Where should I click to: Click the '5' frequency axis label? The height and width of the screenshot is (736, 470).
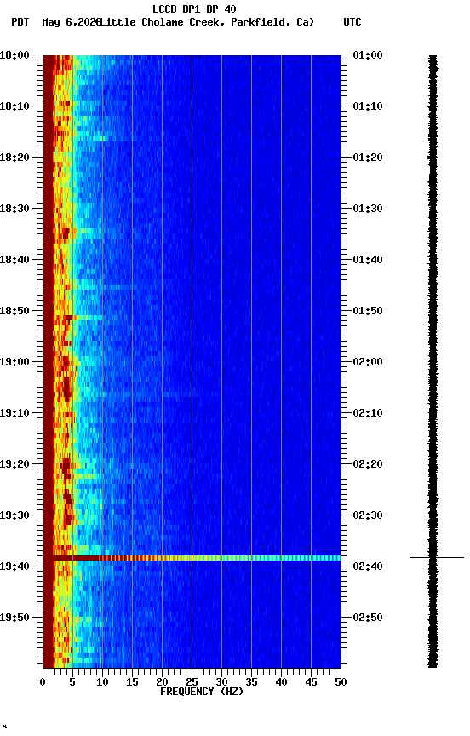(x=72, y=682)
